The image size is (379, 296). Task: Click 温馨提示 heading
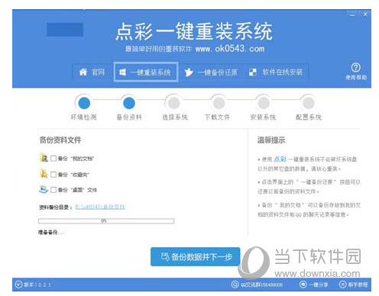pyautogui.click(x=271, y=140)
